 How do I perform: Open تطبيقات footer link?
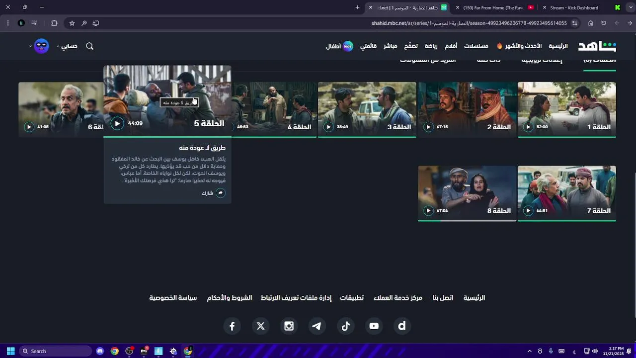[352, 298]
